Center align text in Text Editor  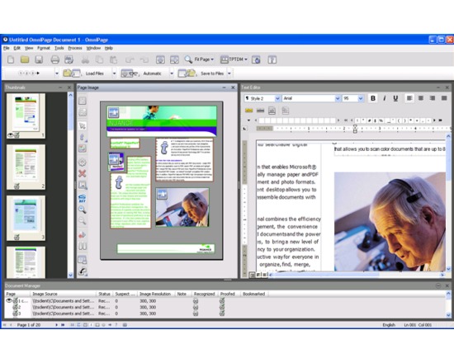(x=421, y=98)
